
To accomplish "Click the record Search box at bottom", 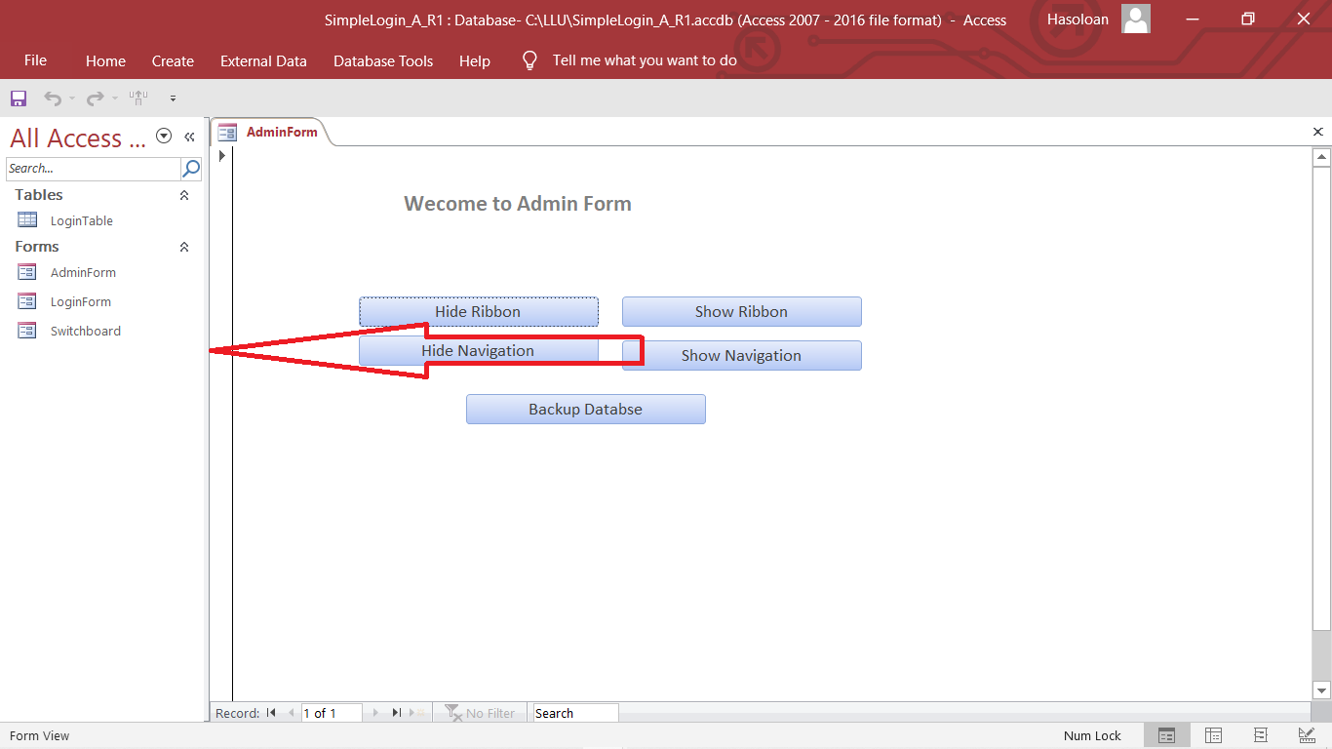I will [x=575, y=713].
